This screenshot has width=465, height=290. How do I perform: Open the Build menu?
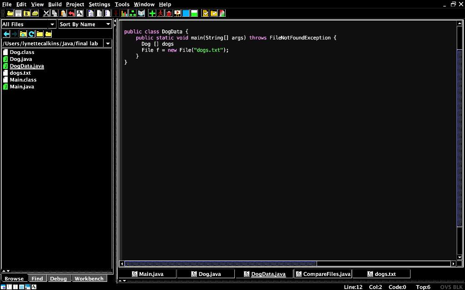point(54,4)
